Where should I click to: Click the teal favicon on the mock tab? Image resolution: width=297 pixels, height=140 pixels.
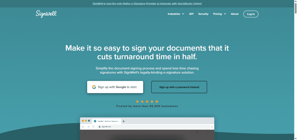(x=95, y=121)
